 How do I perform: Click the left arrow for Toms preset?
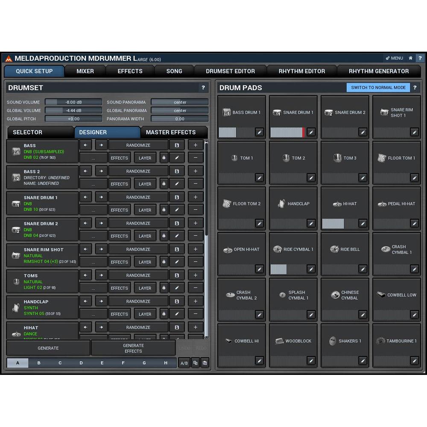[85, 275]
